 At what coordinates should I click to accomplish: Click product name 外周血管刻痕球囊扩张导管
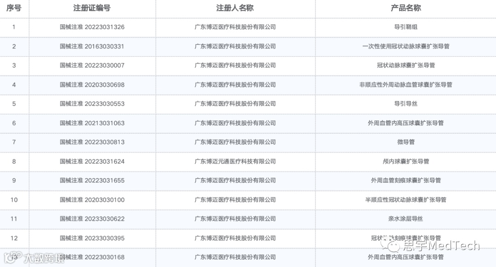click(406, 180)
